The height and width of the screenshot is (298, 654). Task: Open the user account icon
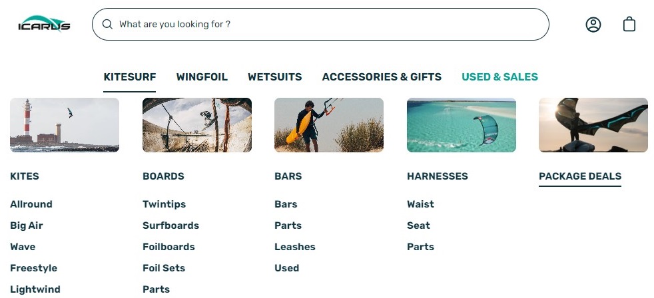[x=593, y=25]
